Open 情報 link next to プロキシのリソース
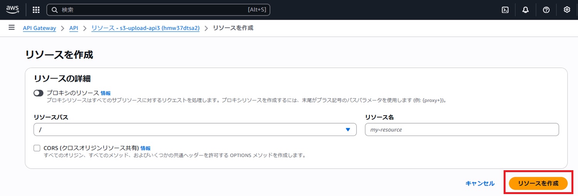Screen dimensions: 578x196 point(106,93)
